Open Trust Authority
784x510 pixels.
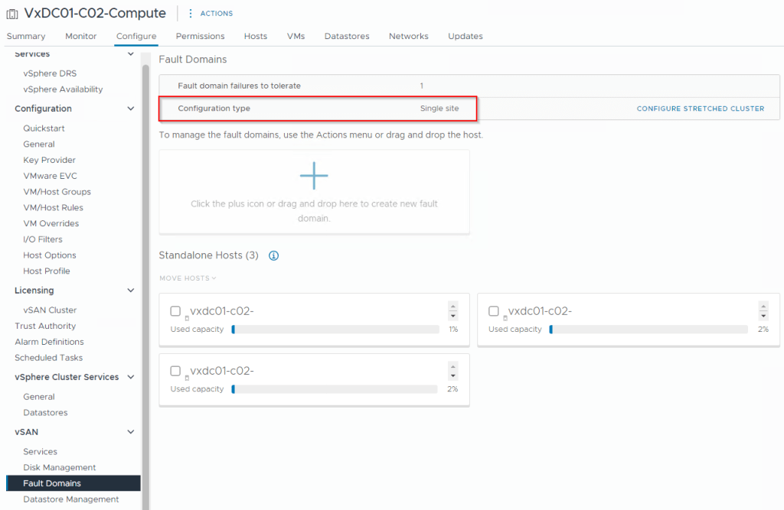(x=45, y=326)
